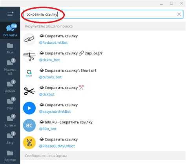Click the yellow scissors avatar of PleaseCutMyUrlBot
This screenshot has width=186, height=164.
point(29,142)
